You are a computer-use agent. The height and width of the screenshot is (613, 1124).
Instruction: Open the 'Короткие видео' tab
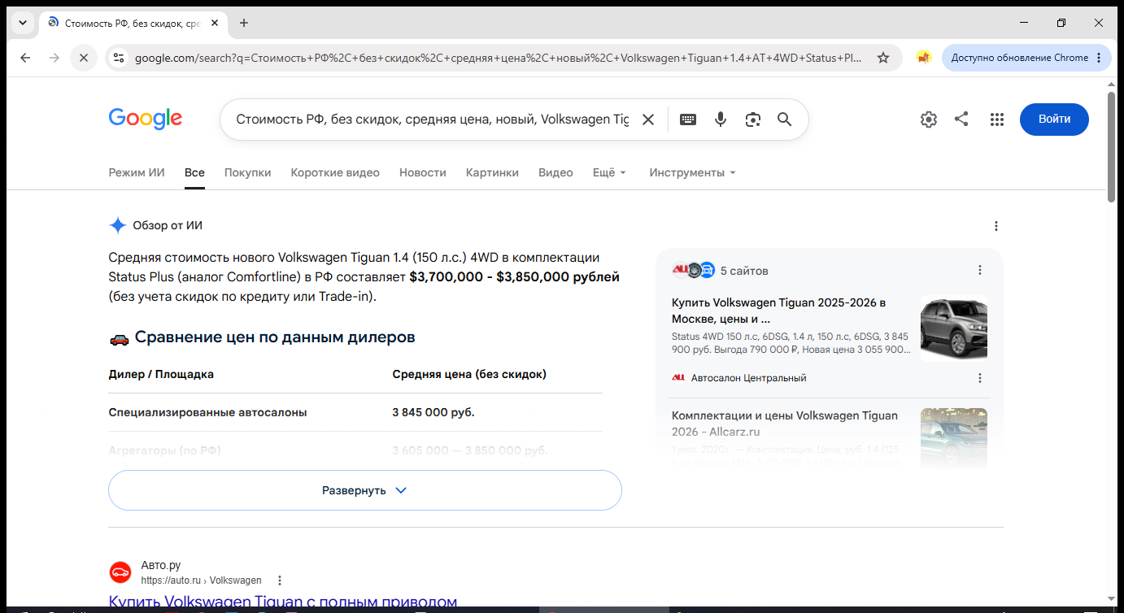335,172
